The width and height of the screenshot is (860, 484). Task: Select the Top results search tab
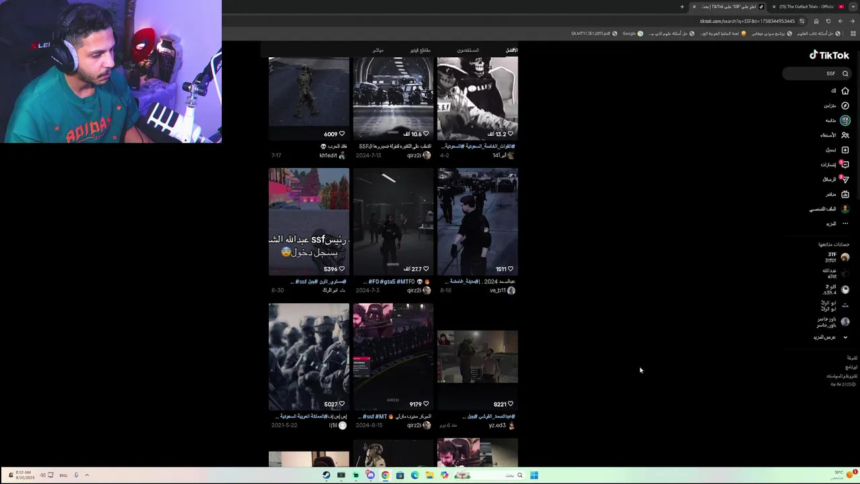[512, 50]
